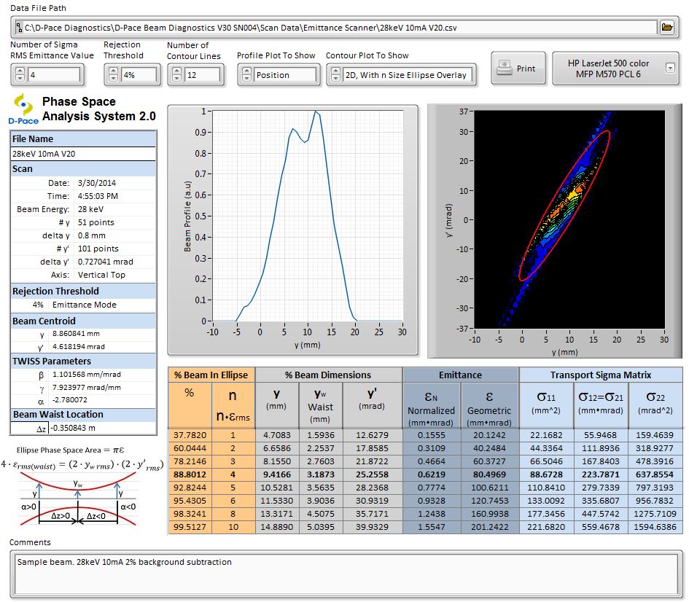
Task: Click the Data File Path input field
Action: tap(328, 27)
